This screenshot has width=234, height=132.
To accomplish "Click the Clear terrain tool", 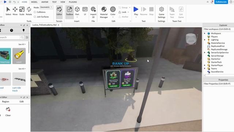I will tap(8, 111).
